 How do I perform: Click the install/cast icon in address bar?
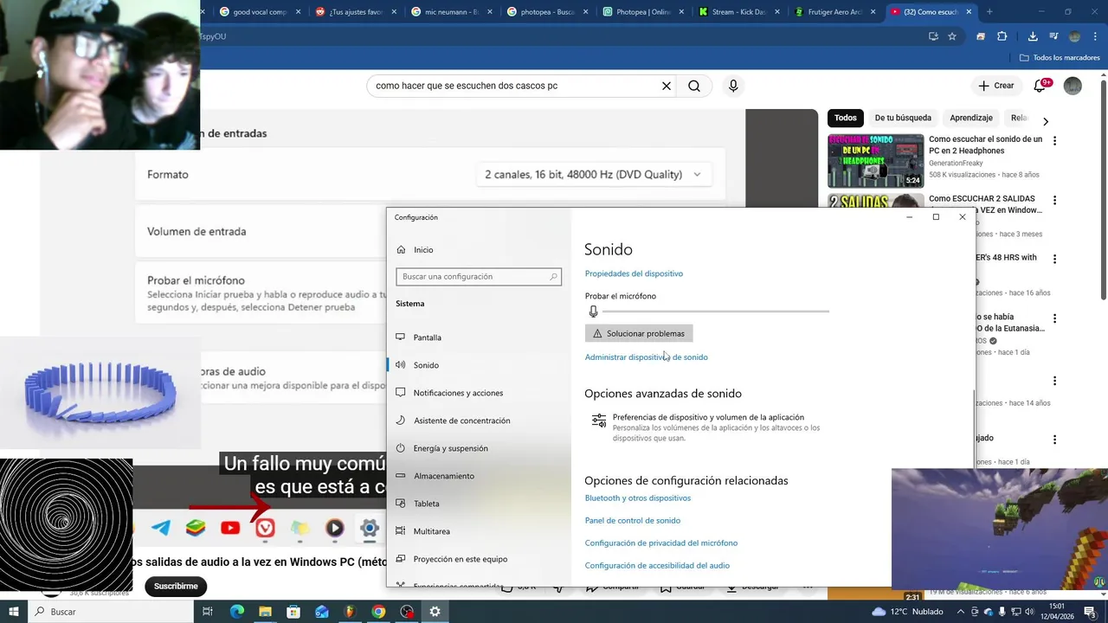[x=933, y=36]
